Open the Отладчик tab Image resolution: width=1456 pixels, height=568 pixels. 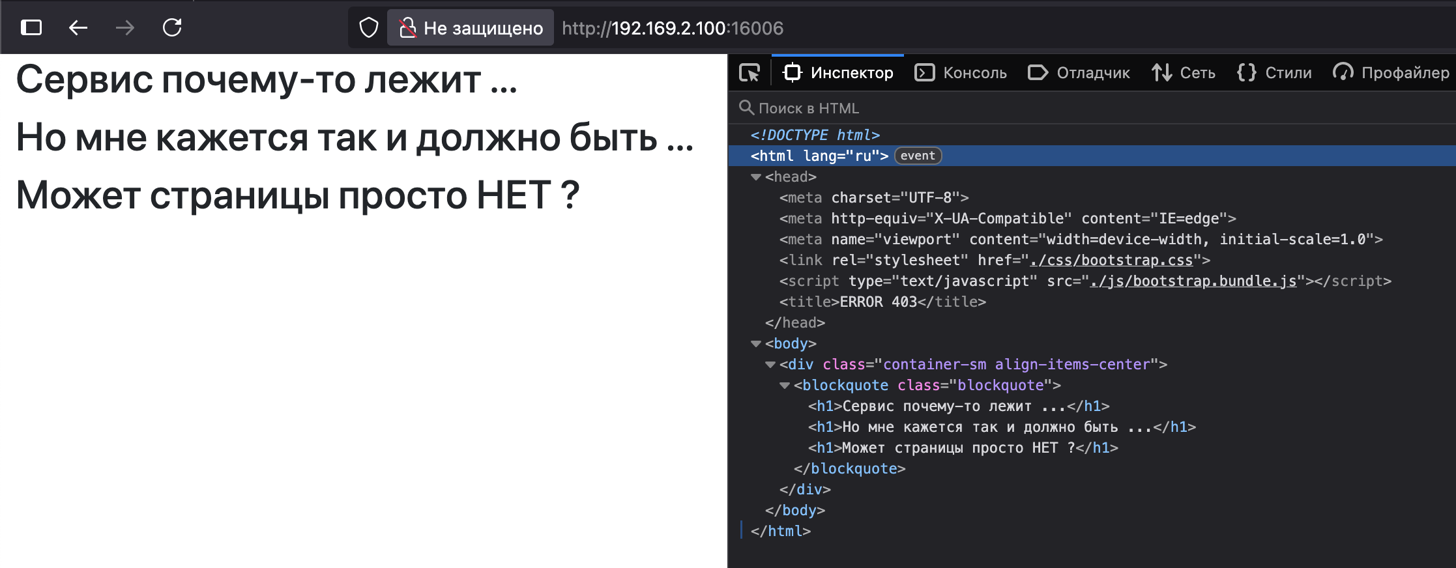coord(1079,72)
